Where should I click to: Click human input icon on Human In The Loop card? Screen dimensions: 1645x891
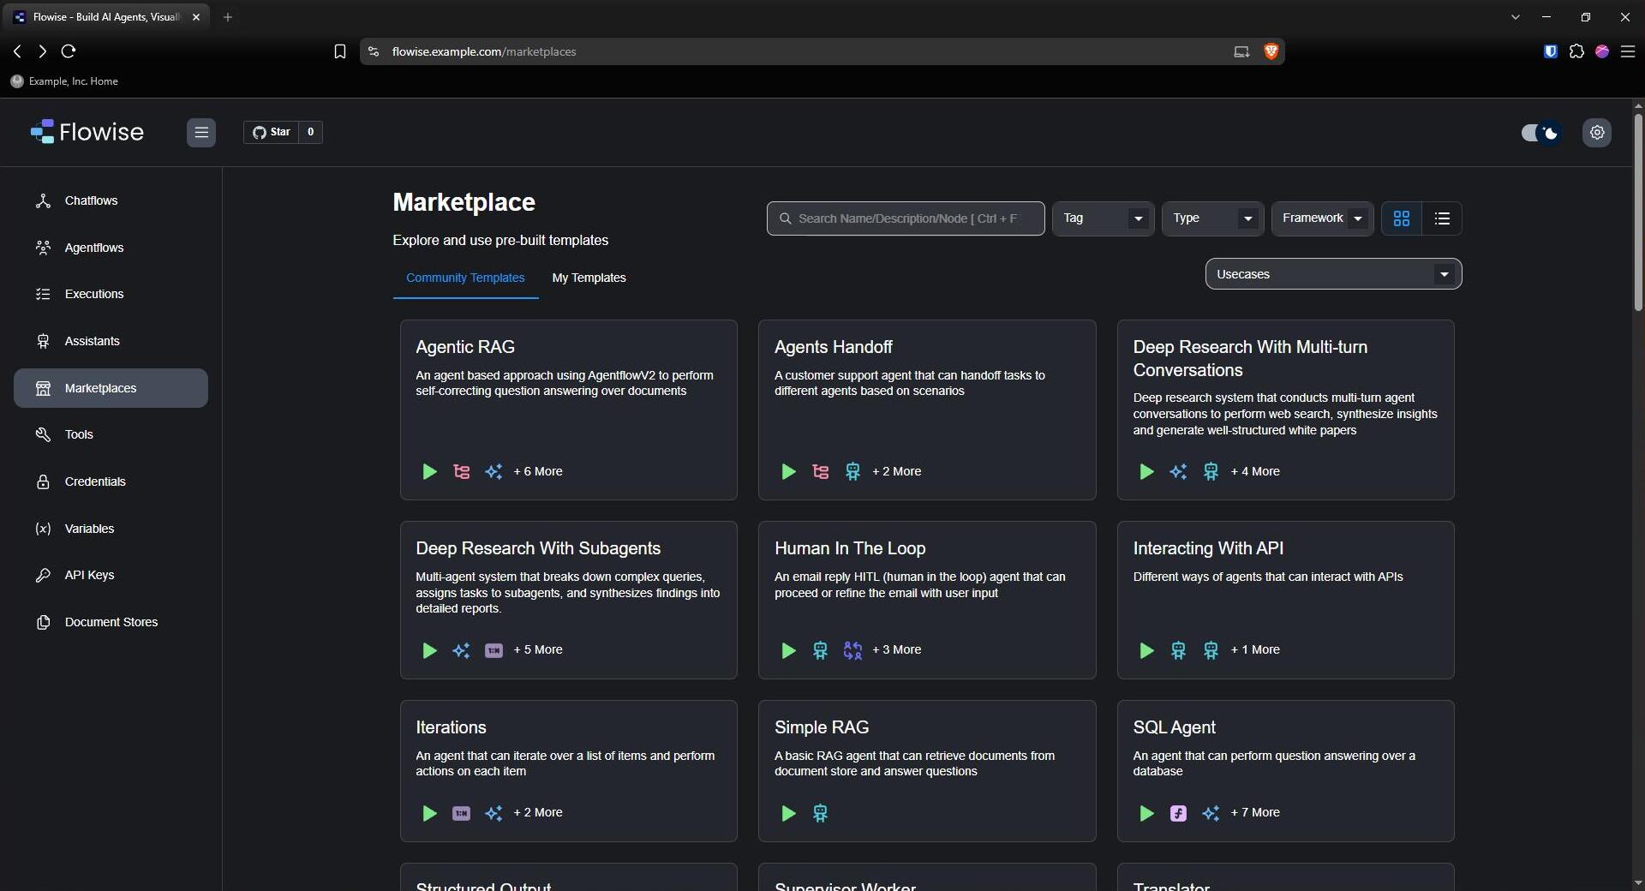point(852,650)
